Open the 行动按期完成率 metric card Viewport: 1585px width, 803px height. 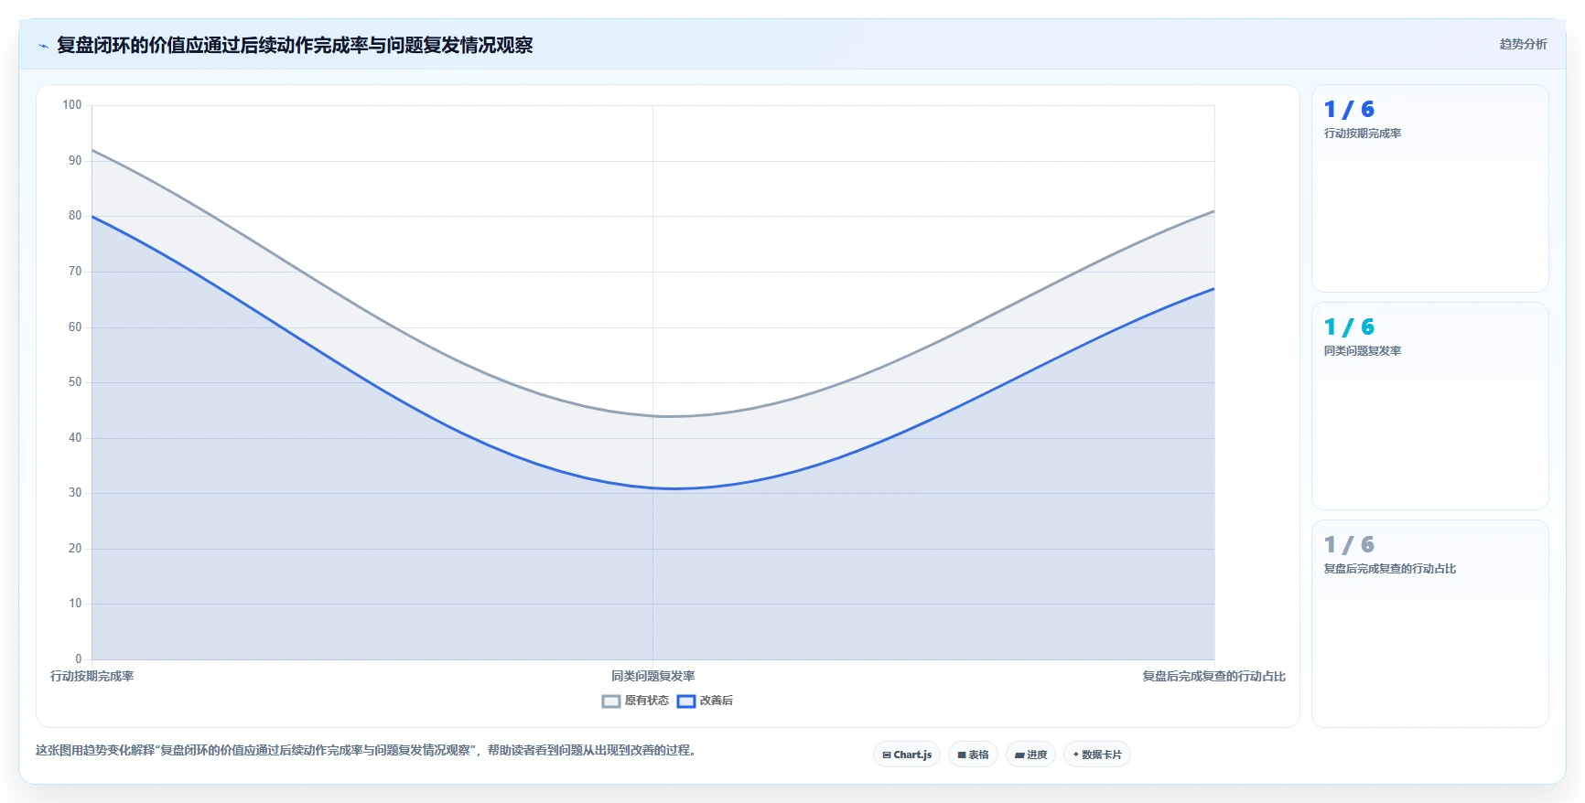tap(1429, 188)
